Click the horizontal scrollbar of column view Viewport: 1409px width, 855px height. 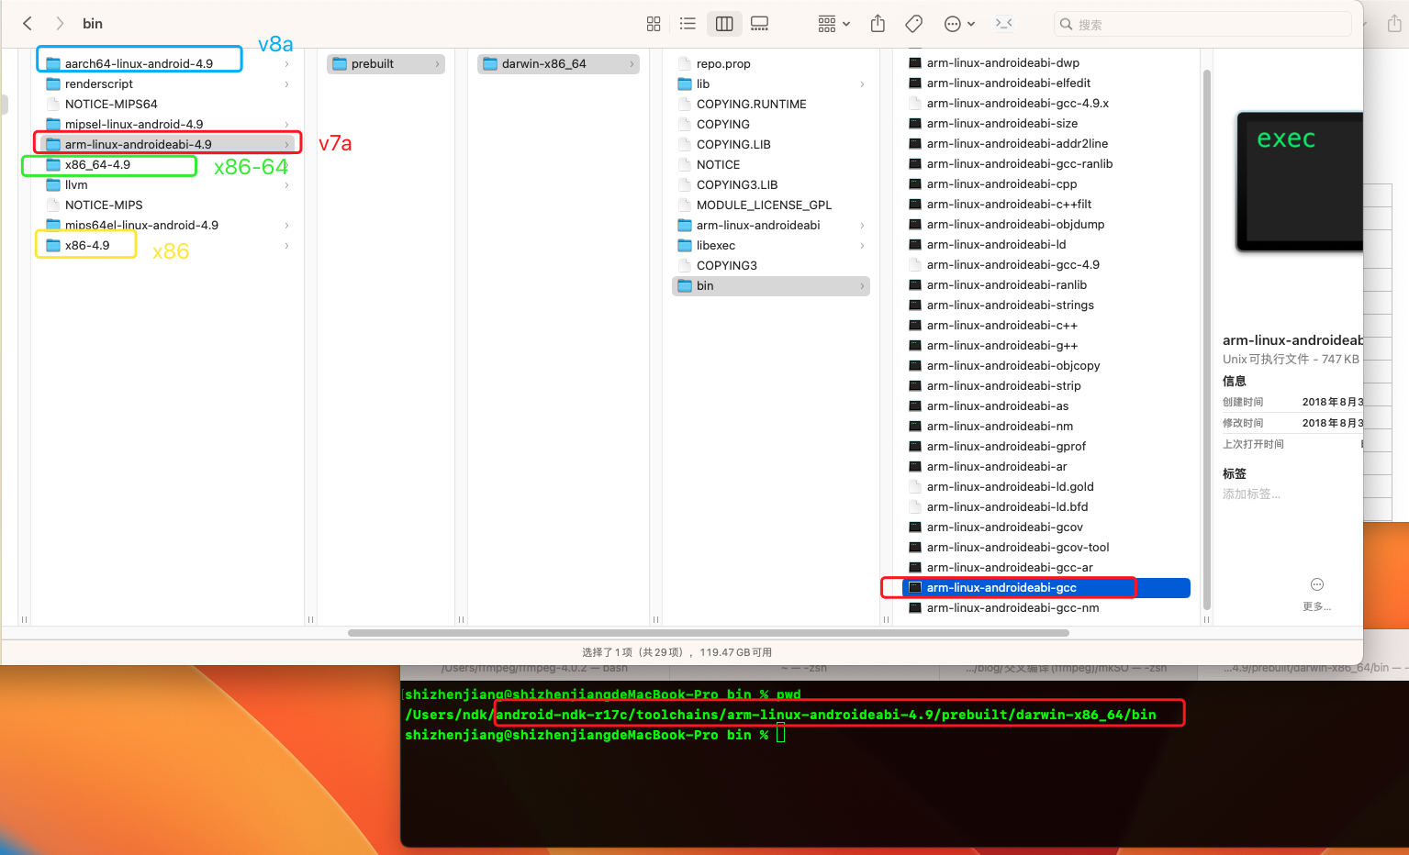tap(709, 633)
